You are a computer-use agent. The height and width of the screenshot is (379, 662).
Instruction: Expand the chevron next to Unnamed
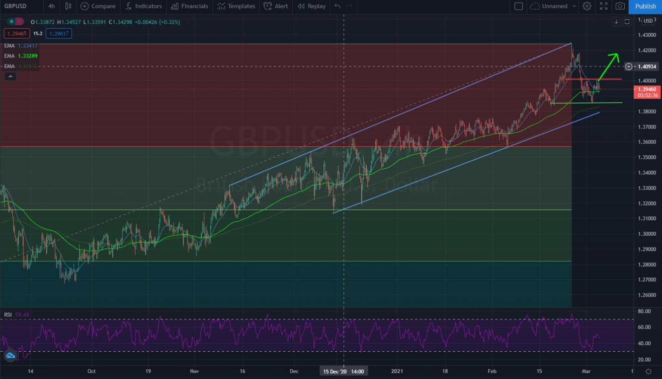pos(574,6)
